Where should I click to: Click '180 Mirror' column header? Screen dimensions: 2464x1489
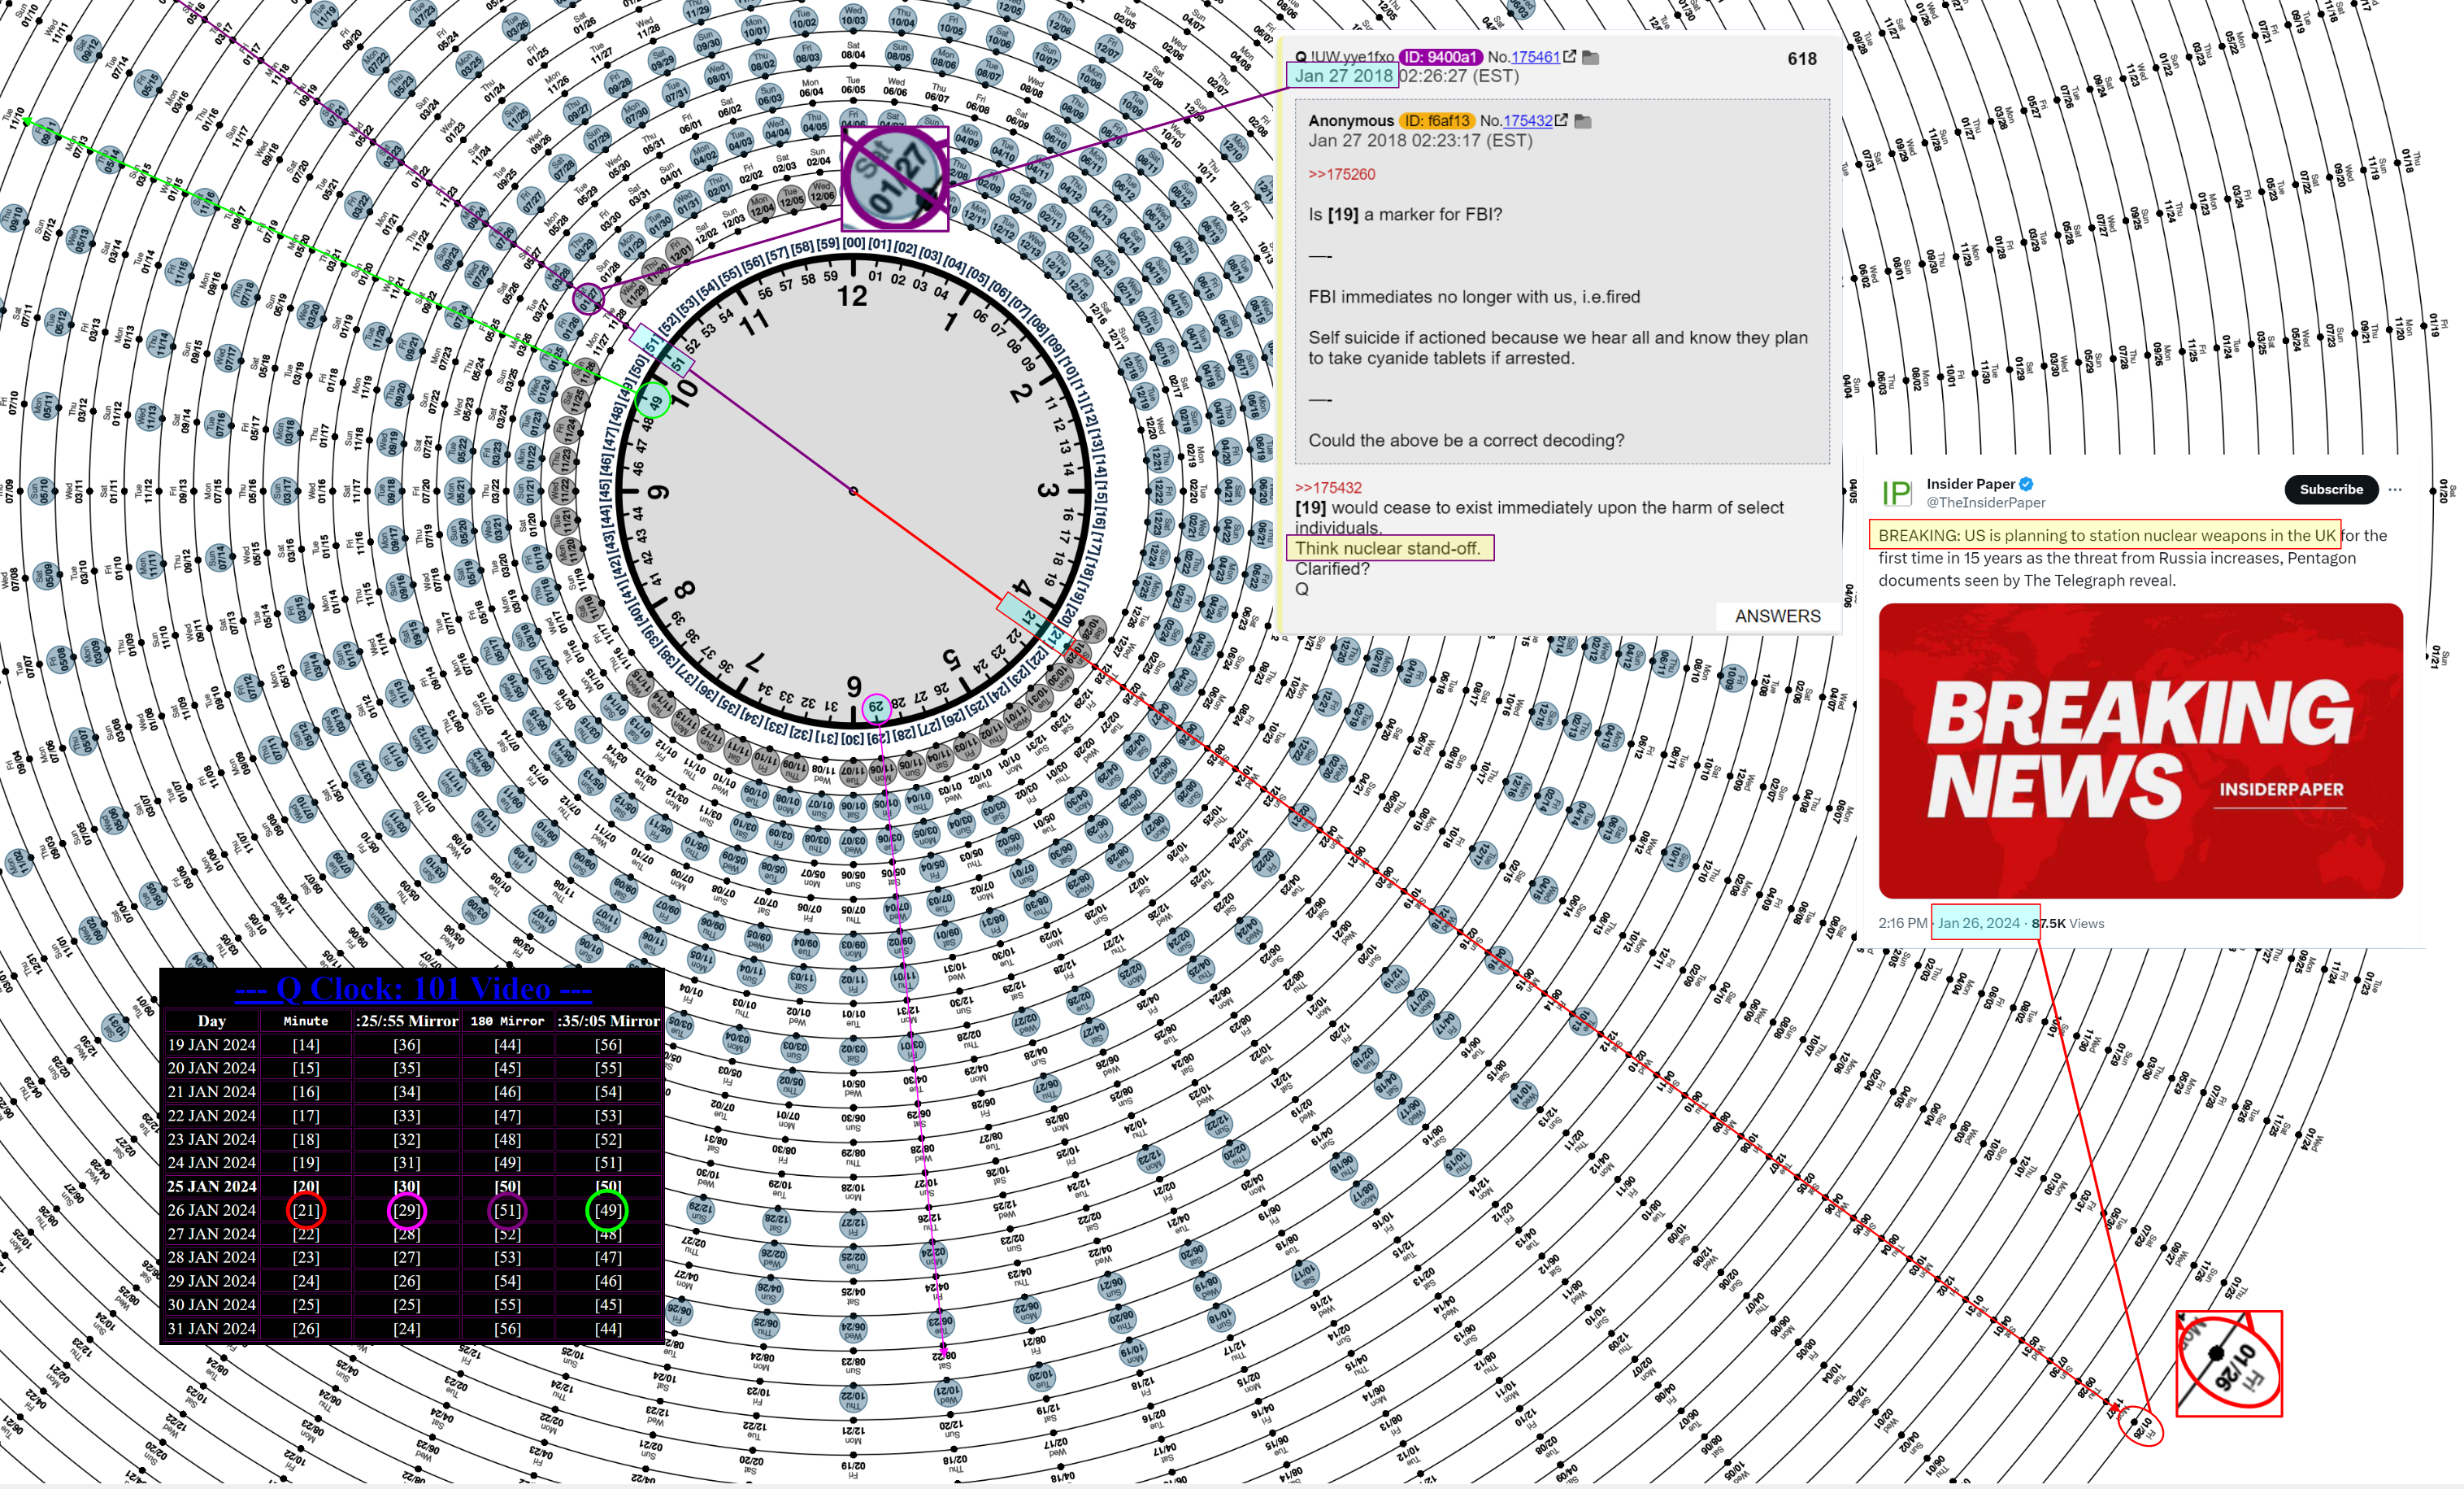coord(508,1021)
